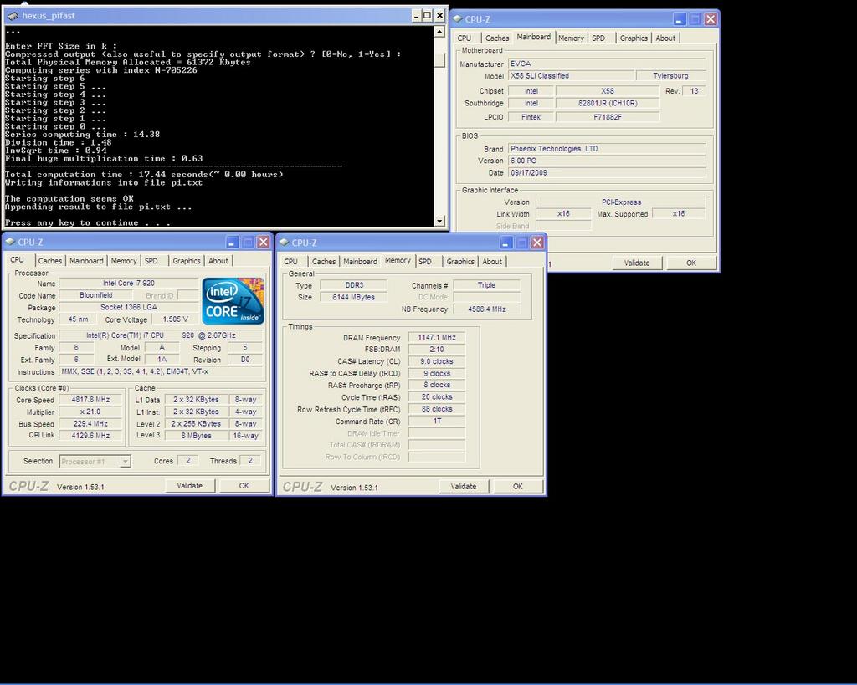
Task: Open Mainboard tab in the CPU window
Action: pos(86,261)
